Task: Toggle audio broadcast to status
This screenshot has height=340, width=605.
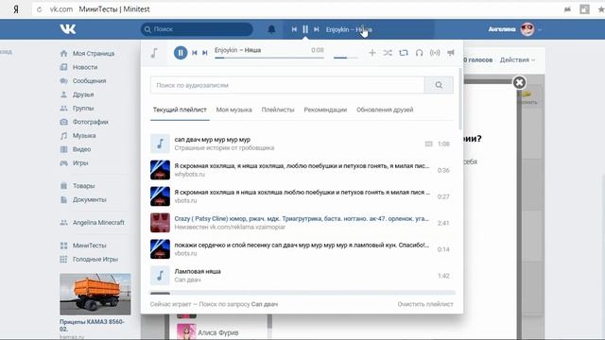Action: tap(435, 53)
